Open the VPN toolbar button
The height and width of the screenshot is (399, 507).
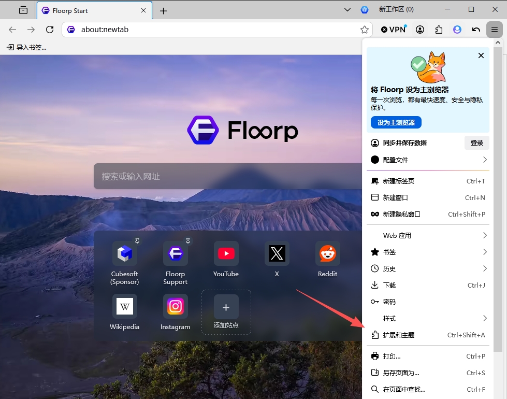click(x=394, y=30)
